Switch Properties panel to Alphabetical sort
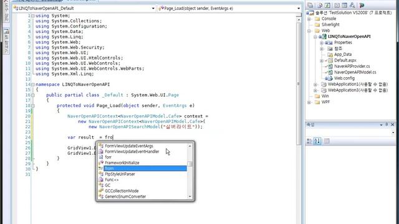The image size is (399, 224). [x=317, y=141]
